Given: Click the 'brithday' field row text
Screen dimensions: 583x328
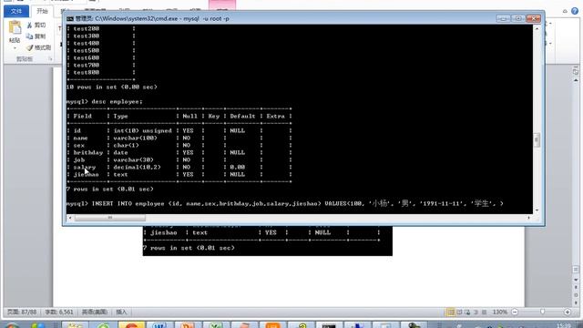Looking at the screenshot, I should click(88, 152).
